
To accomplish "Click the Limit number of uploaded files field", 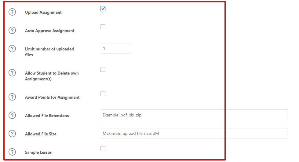I will (116, 48).
